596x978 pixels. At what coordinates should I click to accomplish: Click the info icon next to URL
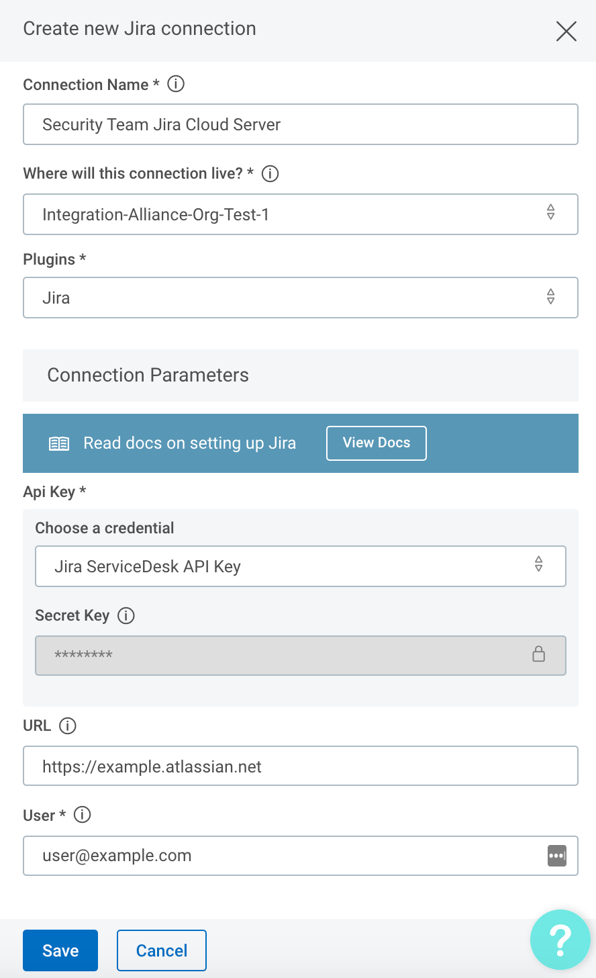[68, 725]
